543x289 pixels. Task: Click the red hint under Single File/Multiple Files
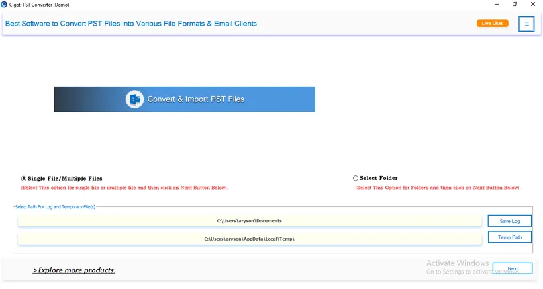124,188
